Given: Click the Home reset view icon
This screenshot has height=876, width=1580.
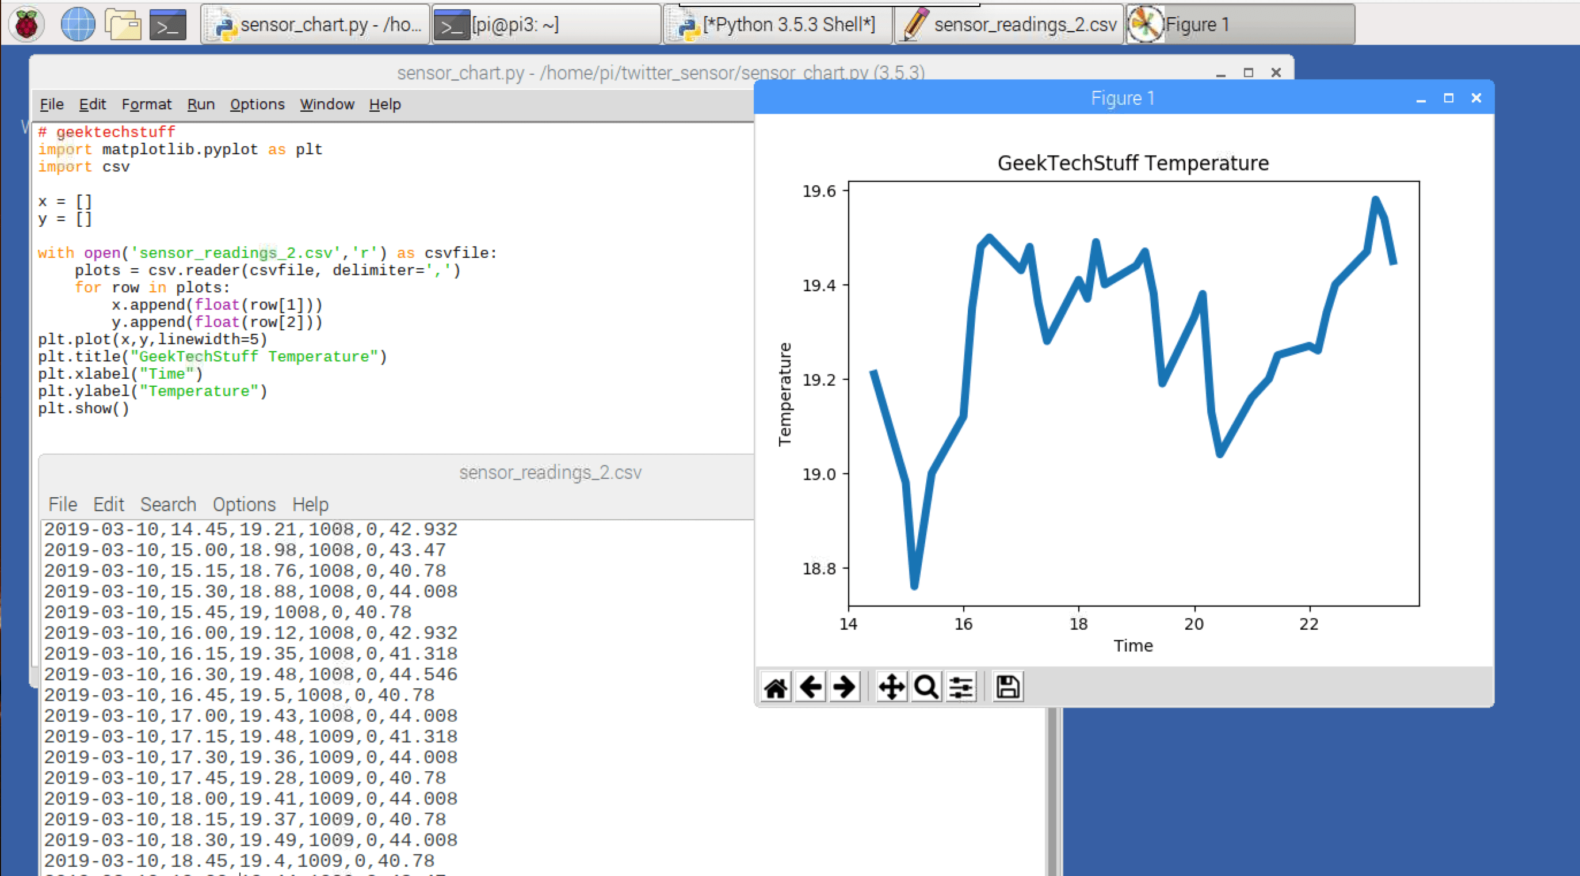Looking at the screenshot, I should tap(776, 687).
